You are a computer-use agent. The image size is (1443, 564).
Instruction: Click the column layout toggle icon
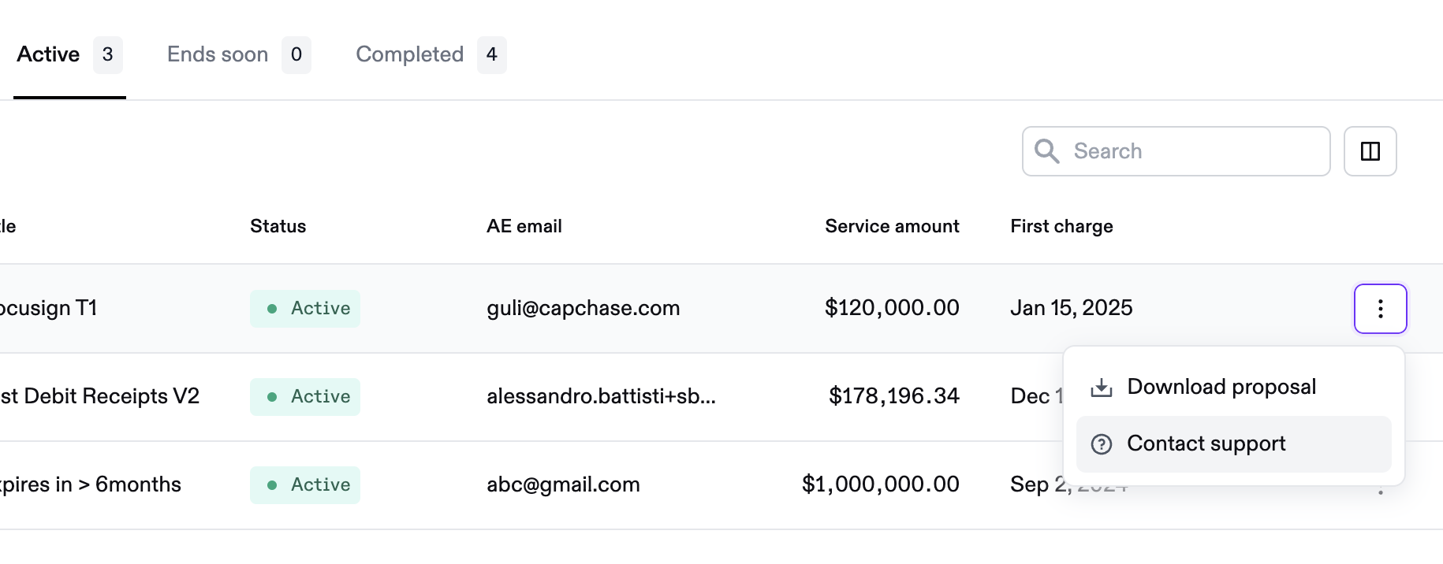point(1370,151)
